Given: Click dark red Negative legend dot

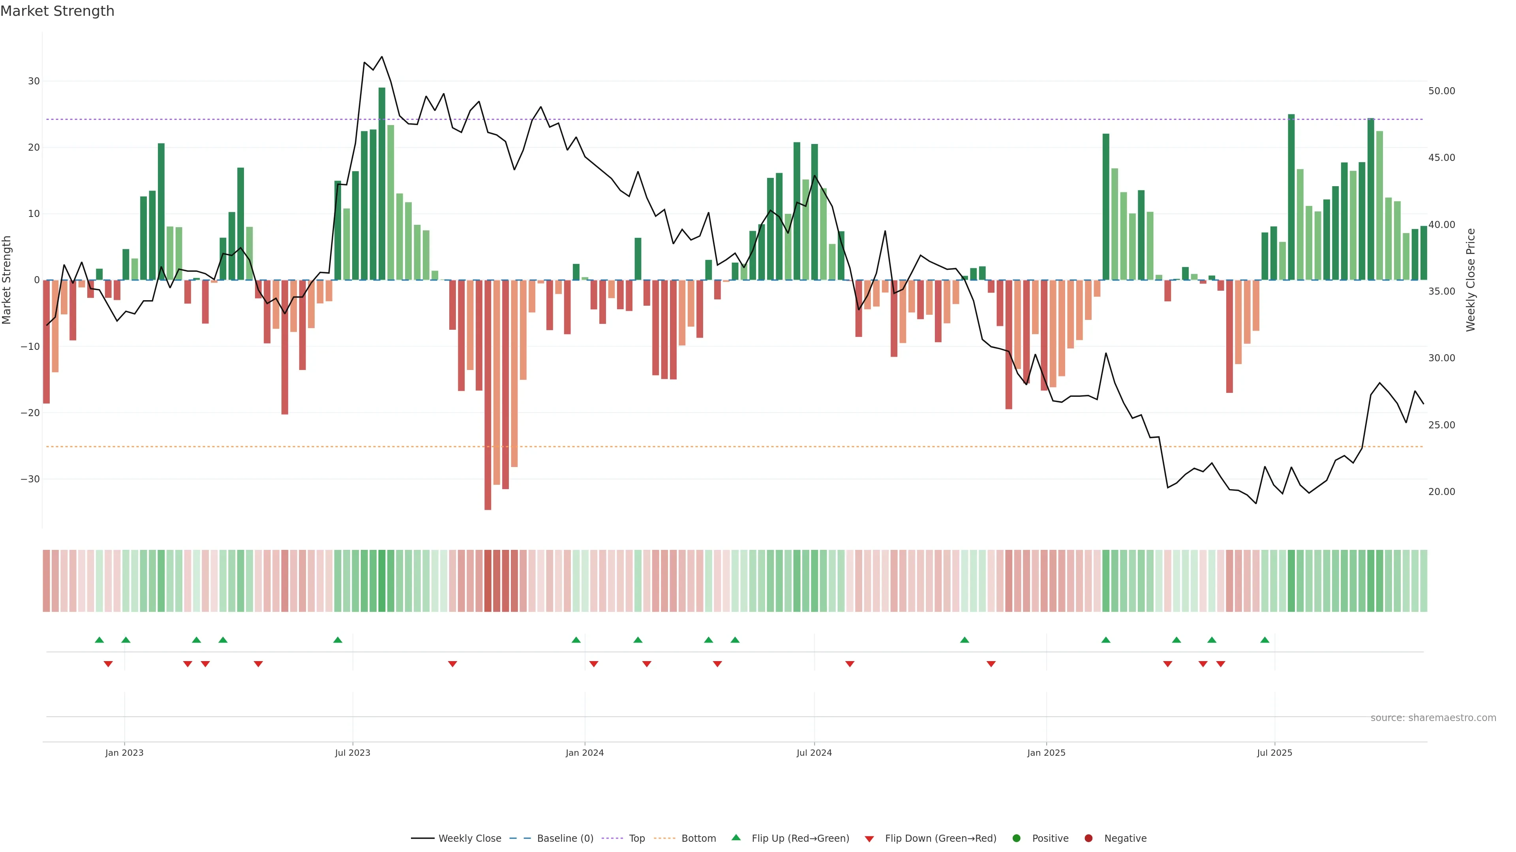Looking at the screenshot, I should pyautogui.click(x=1088, y=838).
